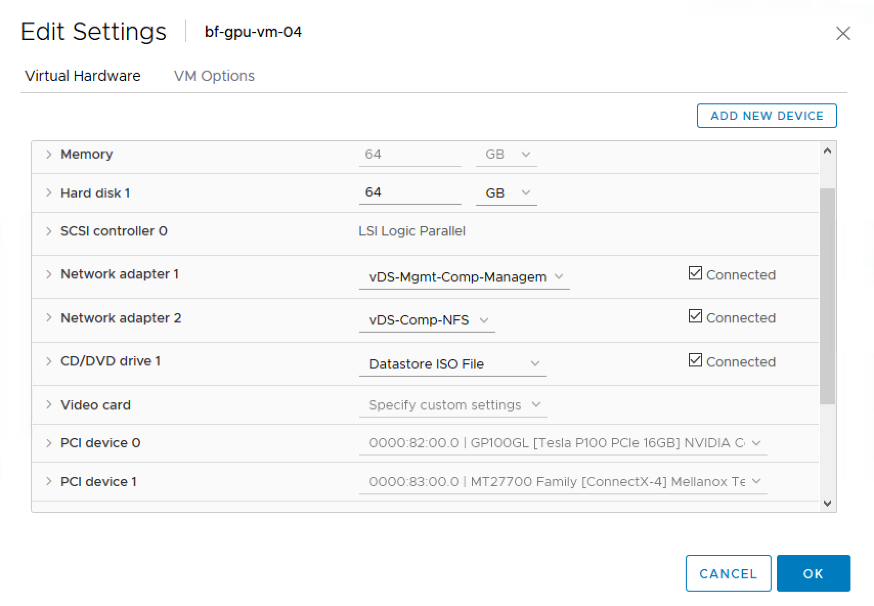Open the Datastore ISO File dropdown
The width and height of the screenshot is (874, 606).
453,364
